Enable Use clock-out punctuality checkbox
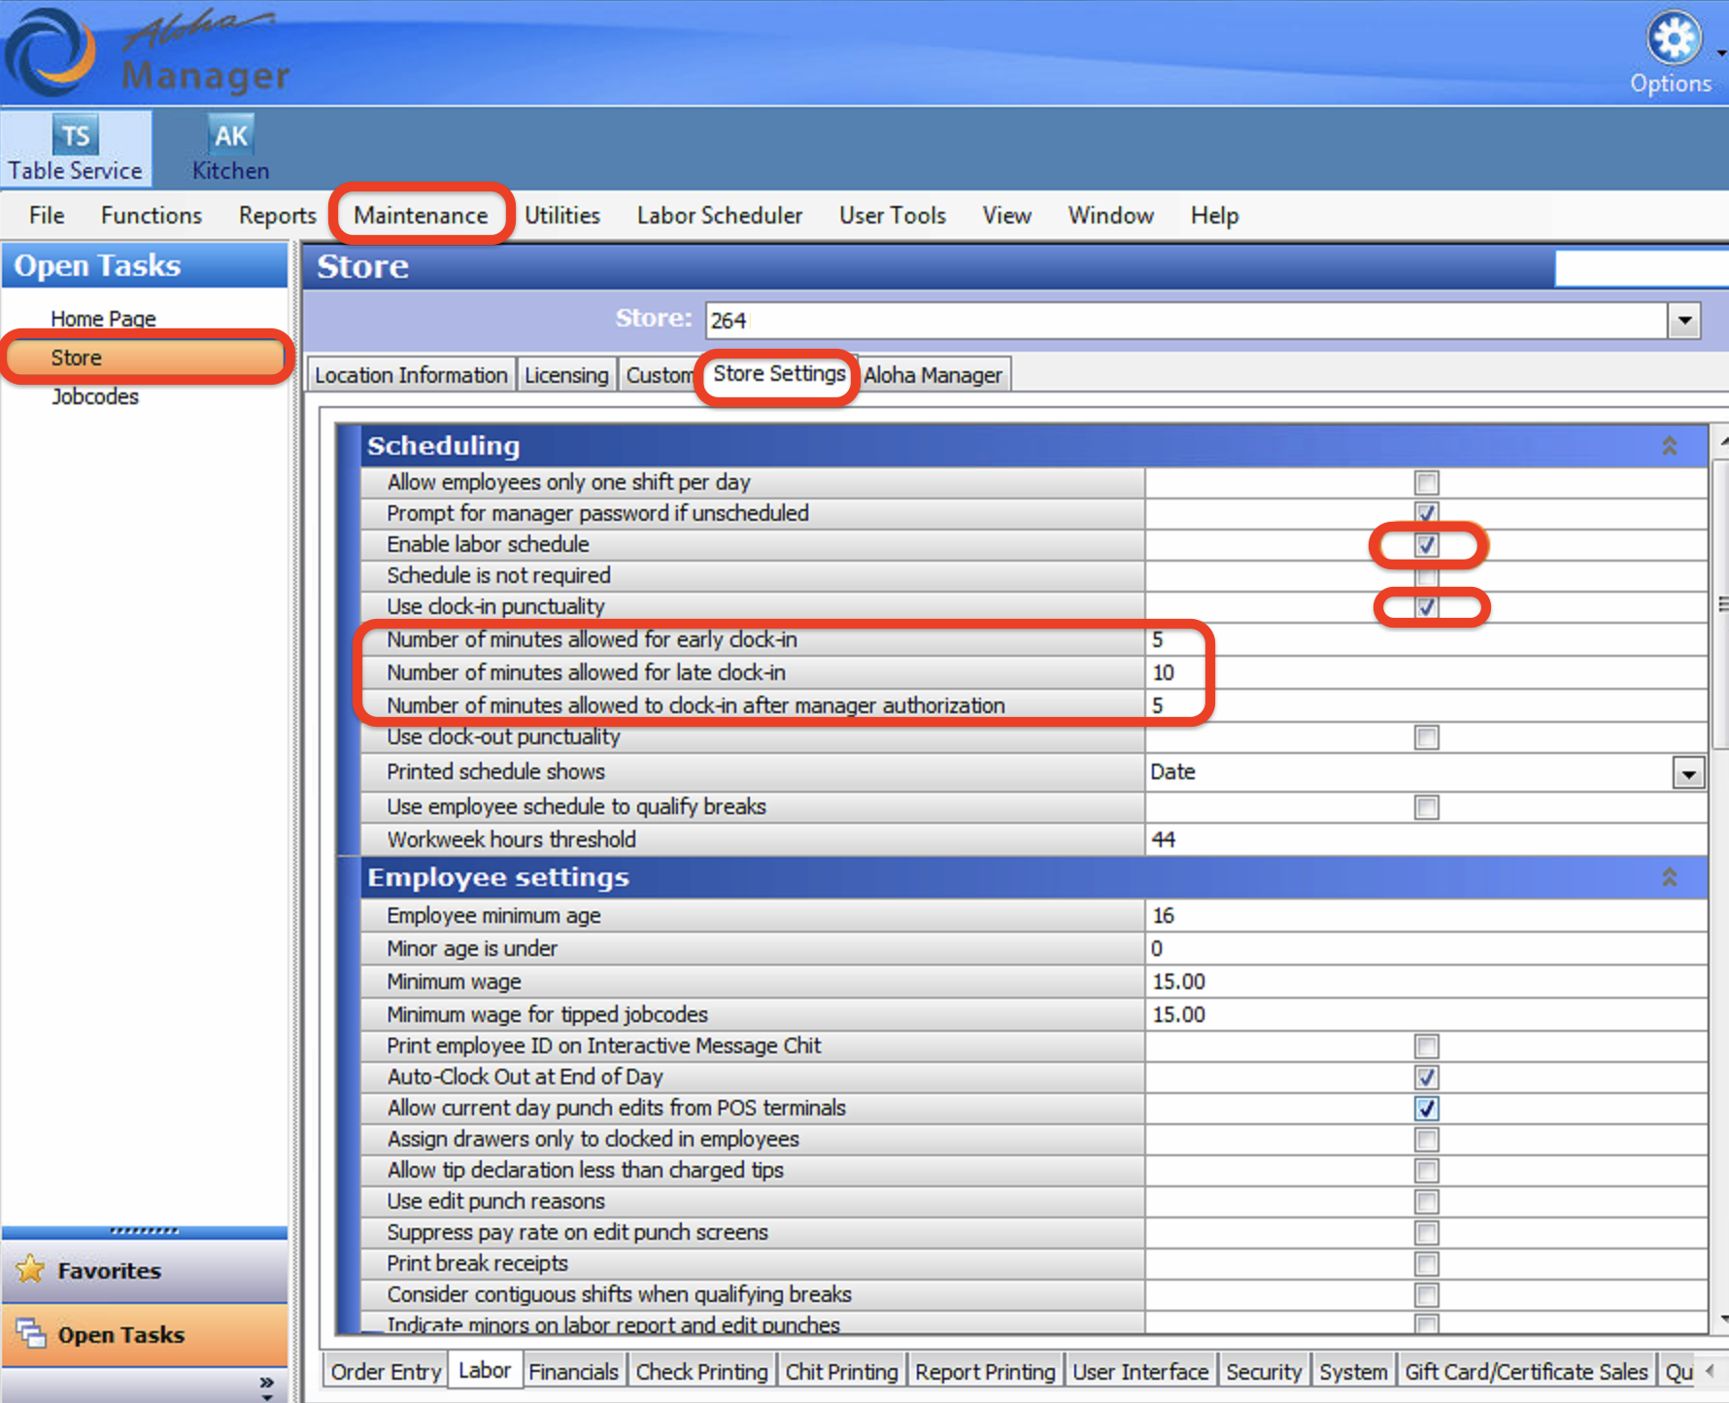The height and width of the screenshot is (1403, 1729). pyautogui.click(x=1426, y=737)
